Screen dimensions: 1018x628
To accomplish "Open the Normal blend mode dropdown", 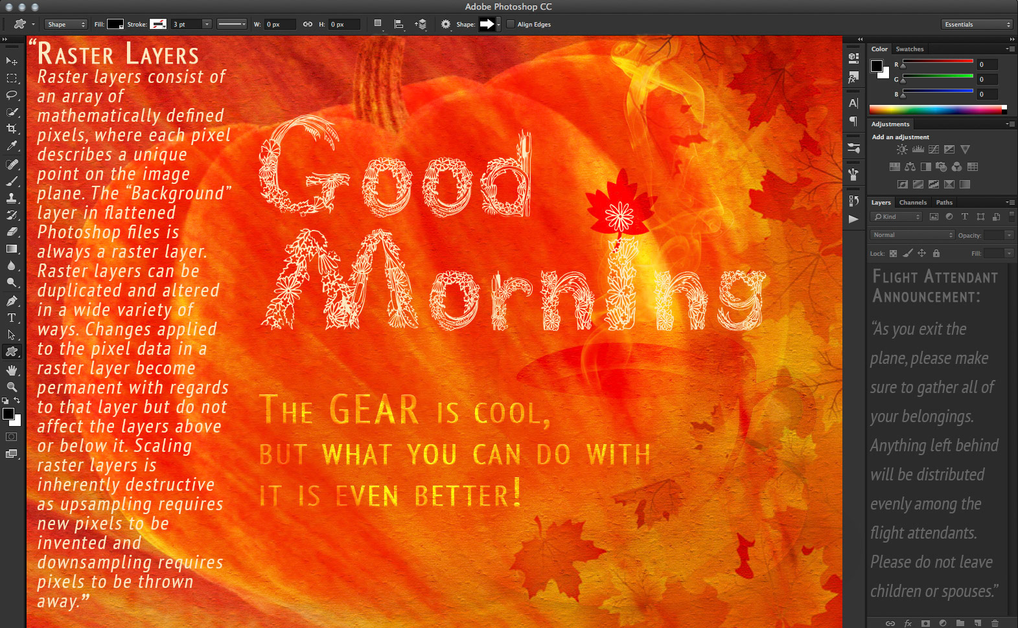I will [912, 235].
